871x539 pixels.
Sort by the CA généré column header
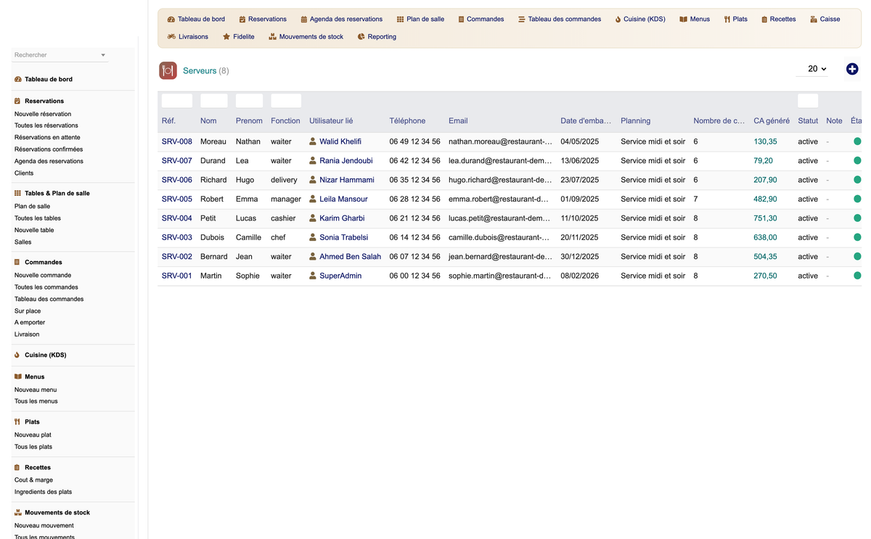(772, 121)
